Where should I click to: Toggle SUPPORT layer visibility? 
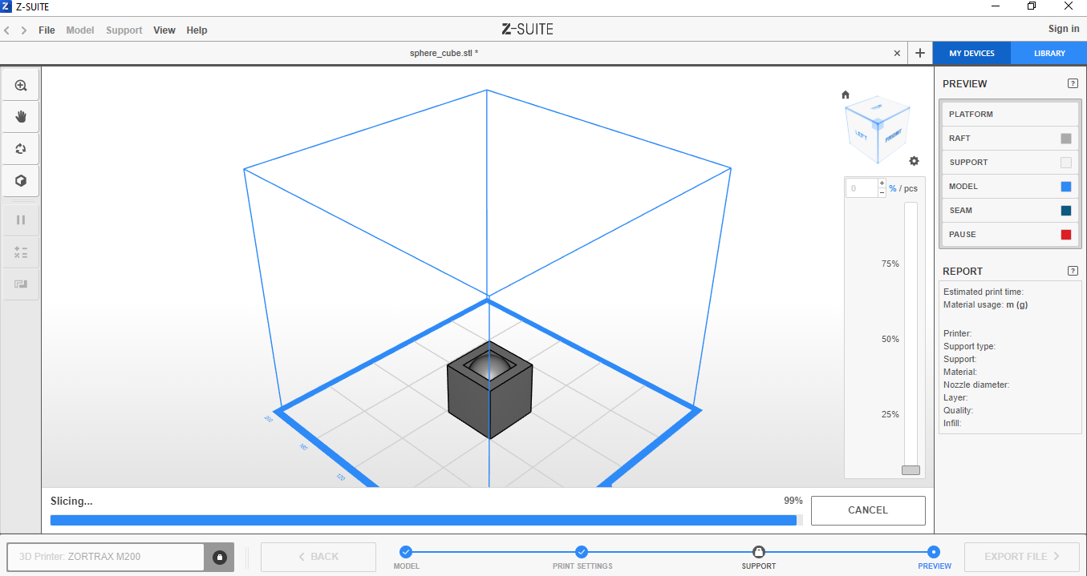[x=1010, y=163]
